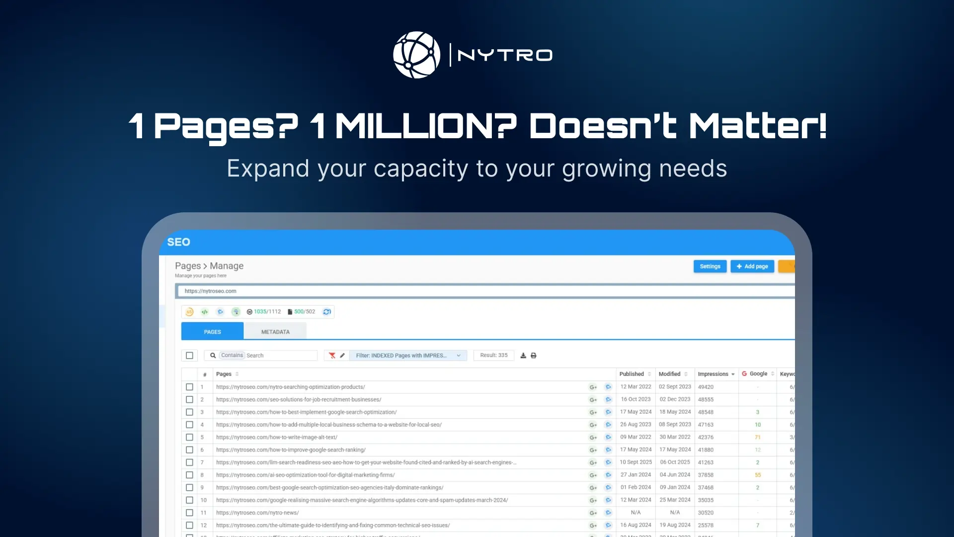Click the code tags icon in status bar
Viewport: 954px width, 537px height.
[x=205, y=312]
